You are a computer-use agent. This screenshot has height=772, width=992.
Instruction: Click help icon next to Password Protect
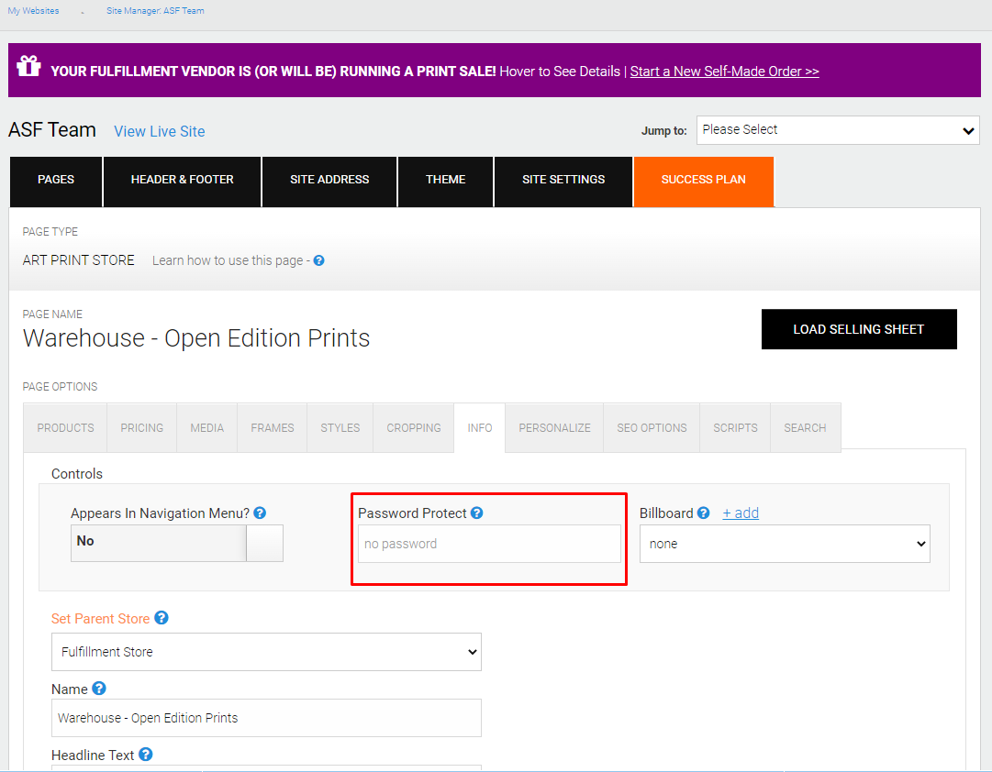coord(477,513)
